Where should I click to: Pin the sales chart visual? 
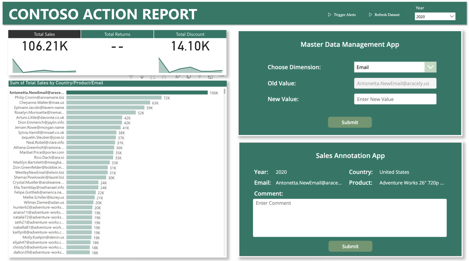point(178,77)
